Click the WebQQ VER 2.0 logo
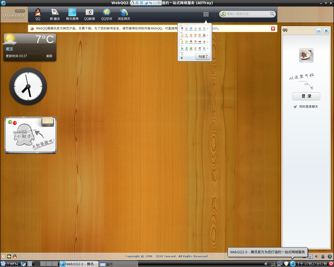The height and width of the screenshot is (267, 334). (x=14, y=15)
